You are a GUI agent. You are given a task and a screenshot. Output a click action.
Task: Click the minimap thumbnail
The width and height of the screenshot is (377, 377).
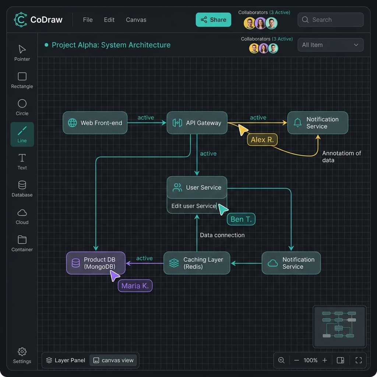point(339,327)
